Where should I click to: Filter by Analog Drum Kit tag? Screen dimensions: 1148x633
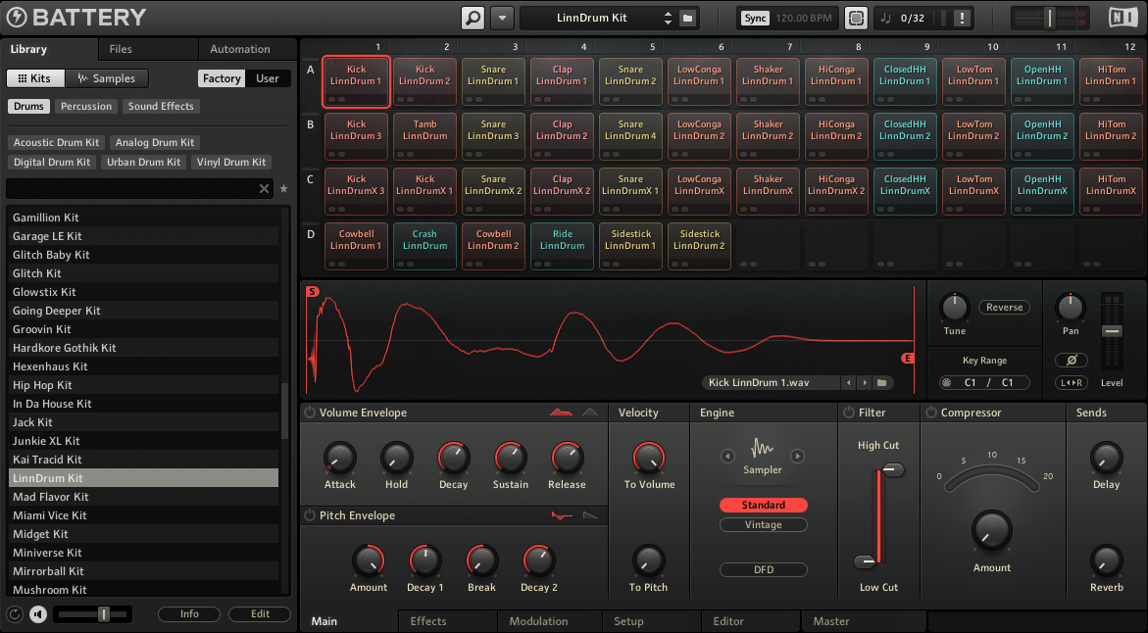[x=155, y=143]
